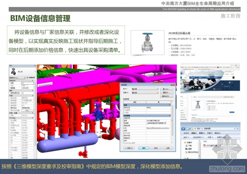Open the valve type selector dropdown arrow
This screenshot has width=247, height=174.
[x=35, y=72]
